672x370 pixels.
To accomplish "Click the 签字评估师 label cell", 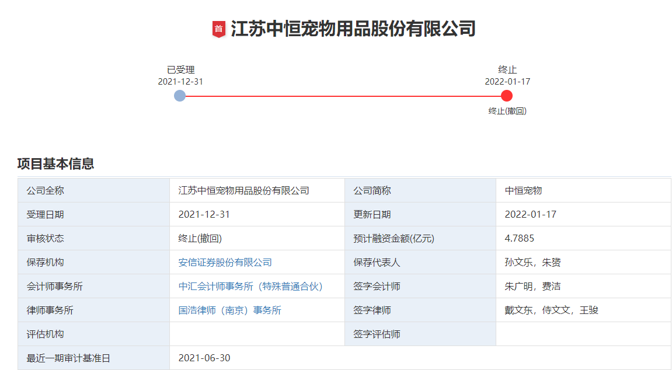I will coord(420,334).
